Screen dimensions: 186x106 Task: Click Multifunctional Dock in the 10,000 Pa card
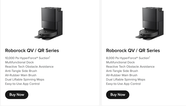tap(19, 62)
